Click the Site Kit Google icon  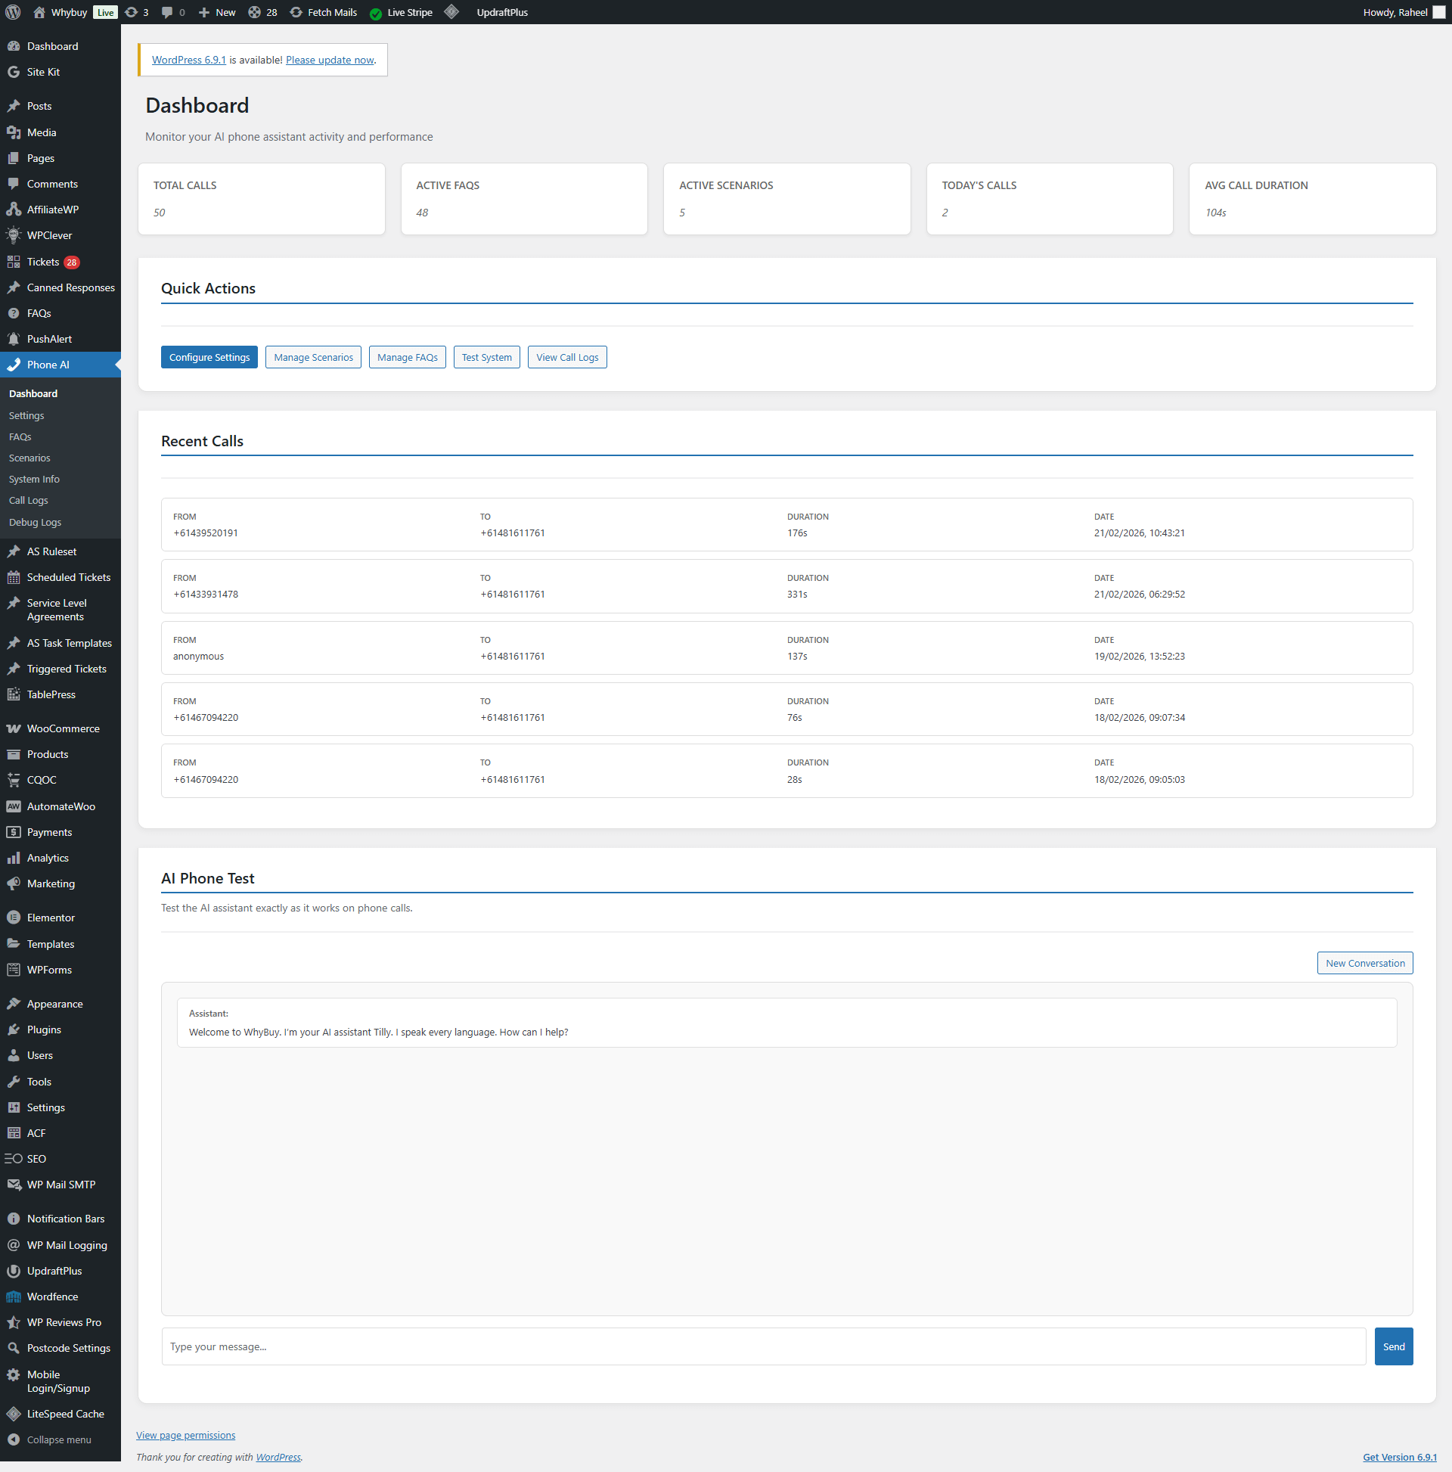pos(14,72)
